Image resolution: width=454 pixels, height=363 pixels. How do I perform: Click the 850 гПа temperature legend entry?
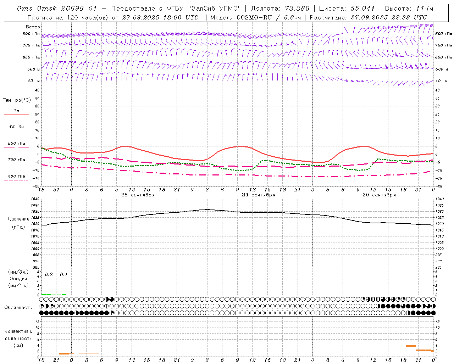(17, 144)
